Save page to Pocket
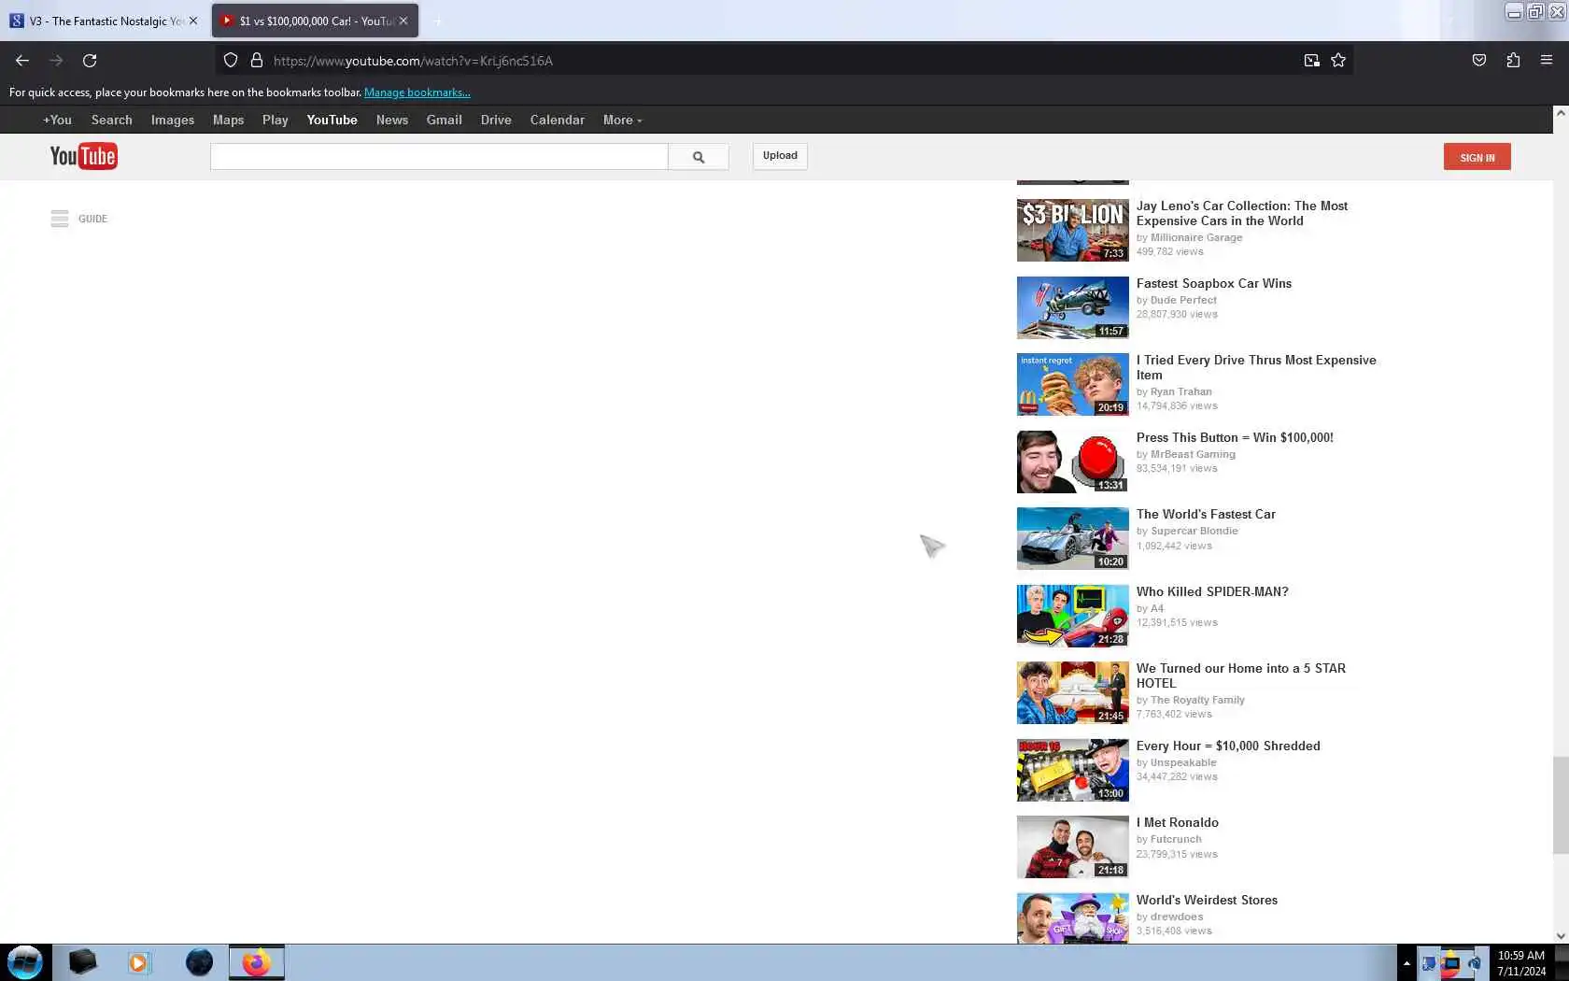Screen dimensions: 1569x981 click(1479, 61)
